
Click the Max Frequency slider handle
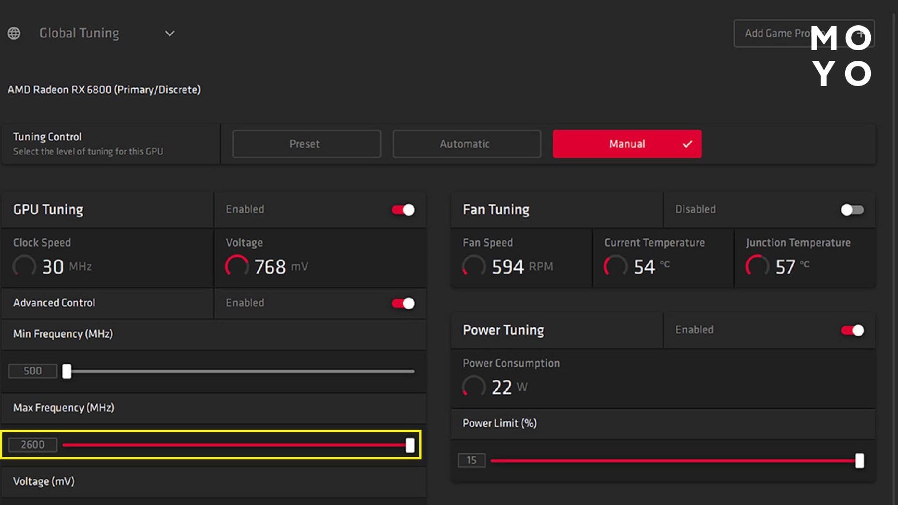(x=410, y=445)
